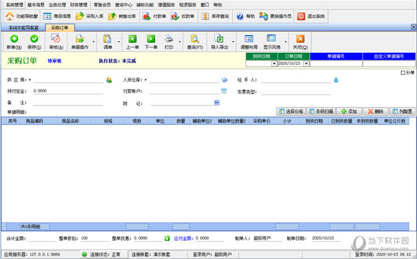Click account picker icon beside 付款账户
Image resolution: width=417 pixels, height=259 pixels.
coord(224,91)
